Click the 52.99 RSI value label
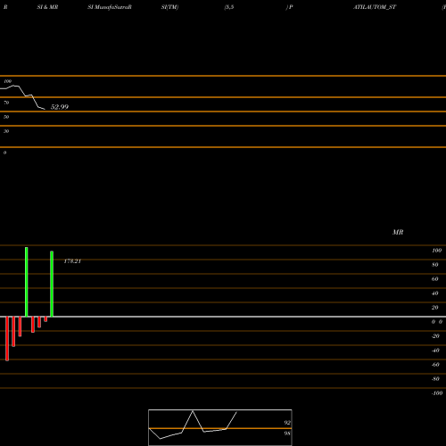 point(60,107)
